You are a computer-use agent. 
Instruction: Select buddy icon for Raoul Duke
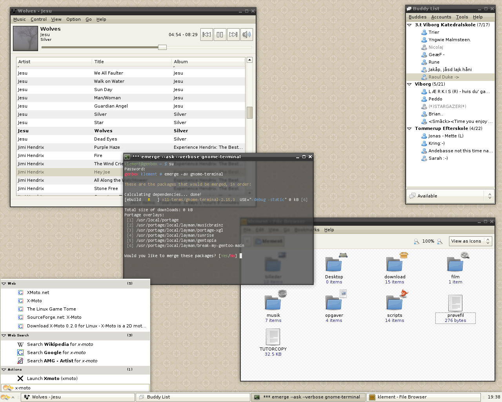(x=424, y=77)
